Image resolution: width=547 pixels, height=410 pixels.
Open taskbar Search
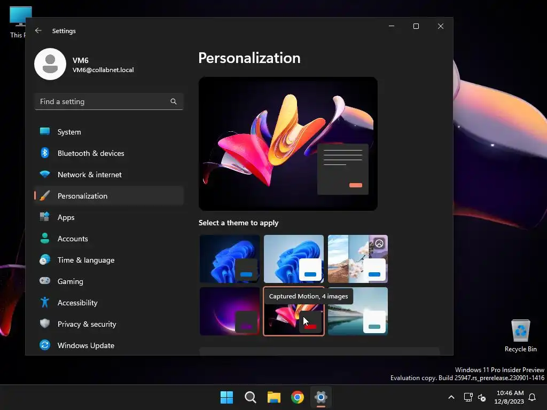250,397
